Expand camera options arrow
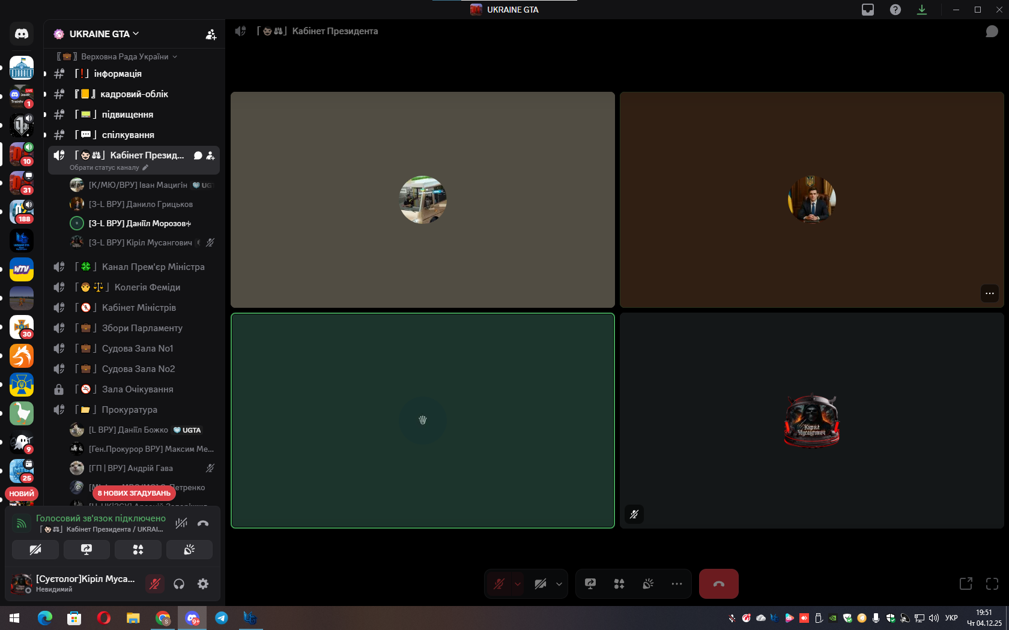The width and height of the screenshot is (1009, 630). (x=559, y=584)
